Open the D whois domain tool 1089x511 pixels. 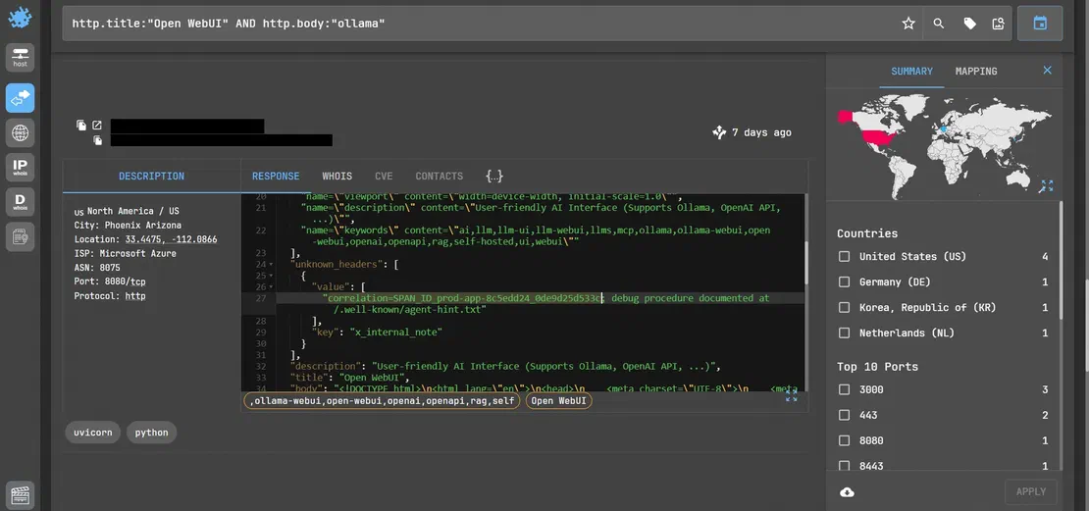21,202
